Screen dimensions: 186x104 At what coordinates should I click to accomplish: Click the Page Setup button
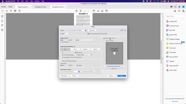click(64, 76)
